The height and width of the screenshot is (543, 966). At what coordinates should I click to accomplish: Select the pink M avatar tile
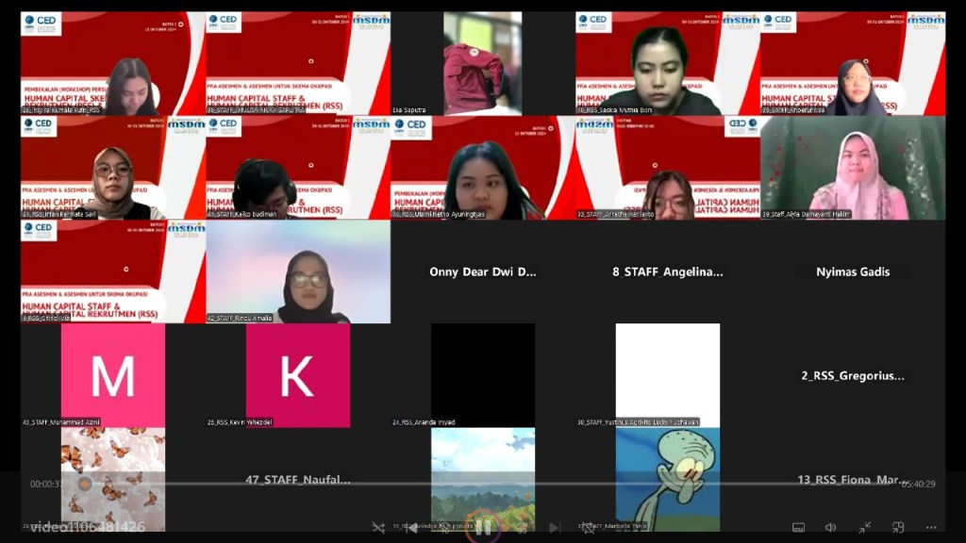(113, 375)
